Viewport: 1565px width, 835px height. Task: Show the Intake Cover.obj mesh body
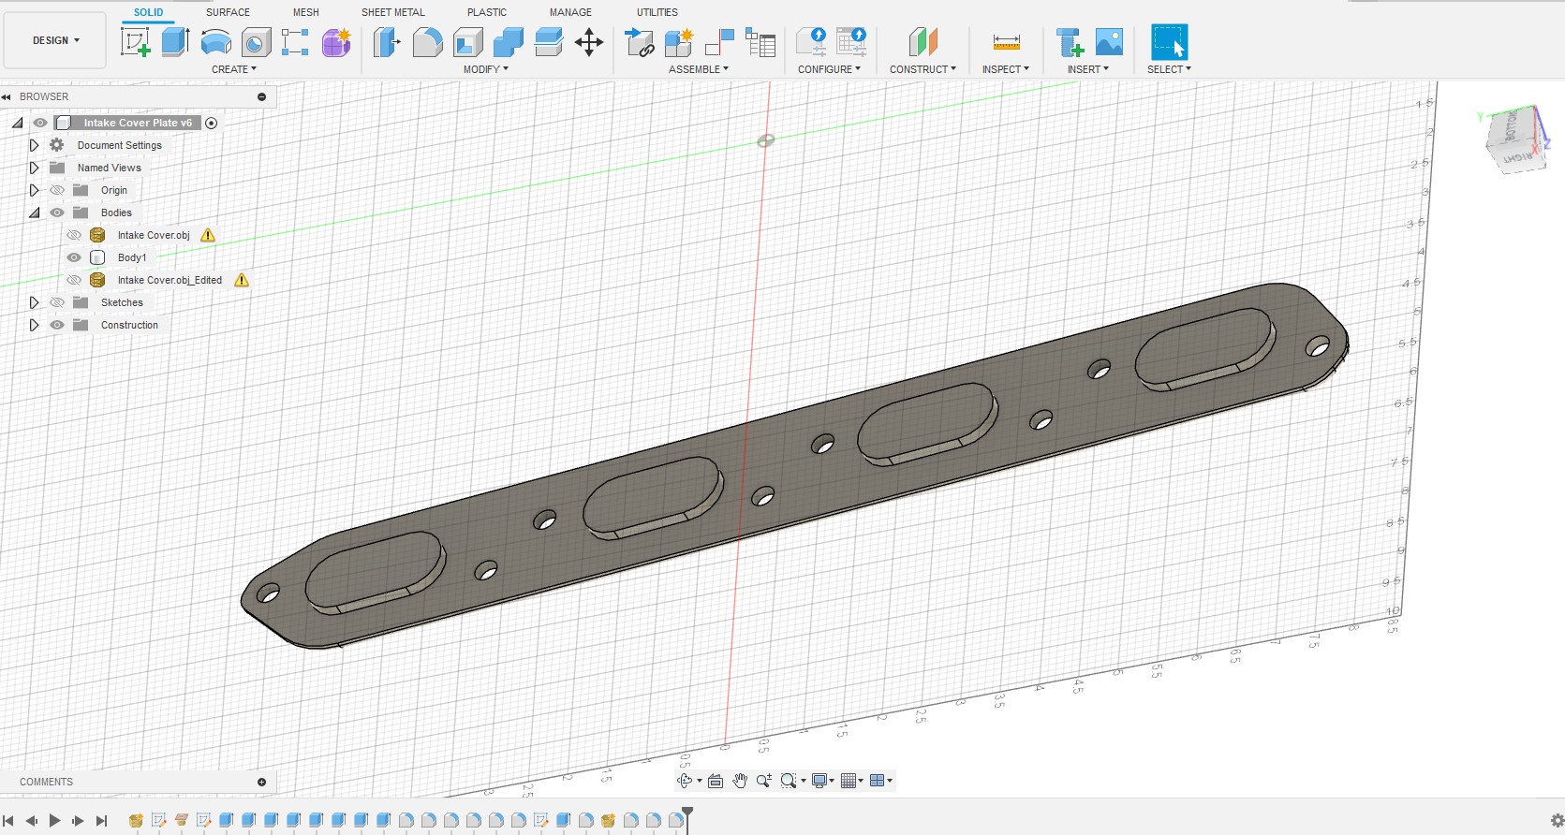[x=74, y=235]
